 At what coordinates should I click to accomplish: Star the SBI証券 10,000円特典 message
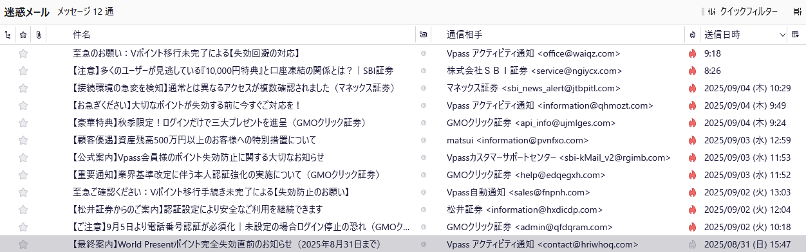[x=23, y=71]
